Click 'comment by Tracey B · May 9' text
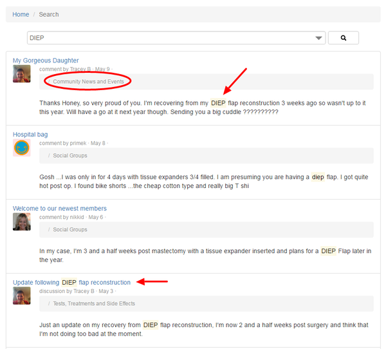 [75, 69]
